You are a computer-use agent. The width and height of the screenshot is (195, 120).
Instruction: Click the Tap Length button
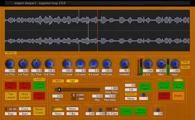click(11, 96)
